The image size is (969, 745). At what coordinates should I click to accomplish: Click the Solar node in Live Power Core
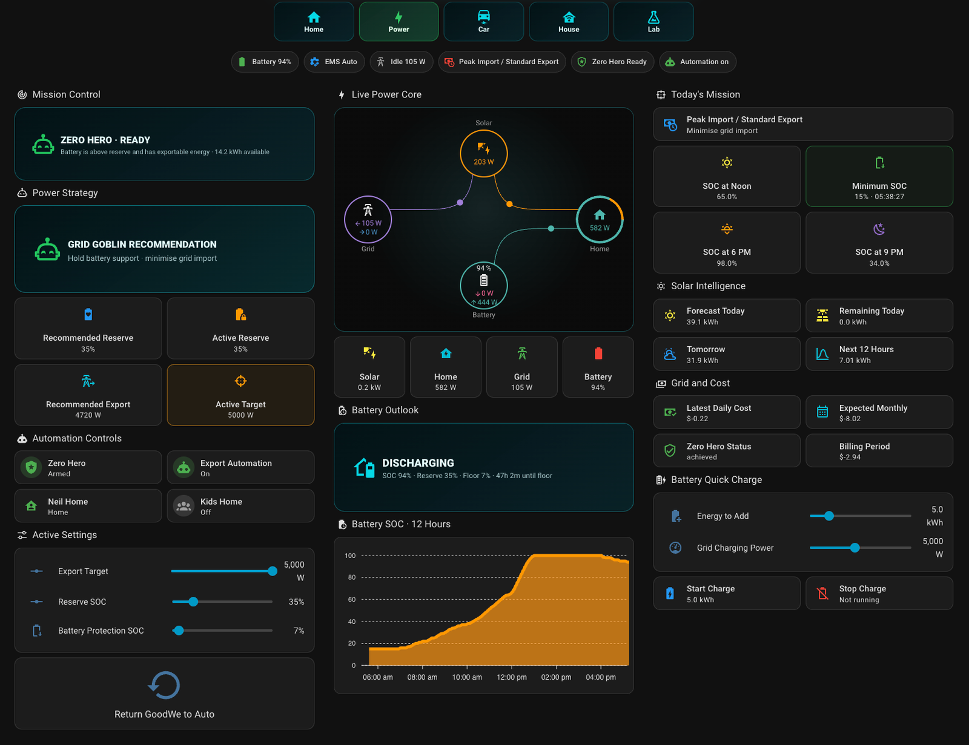[483, 154]
